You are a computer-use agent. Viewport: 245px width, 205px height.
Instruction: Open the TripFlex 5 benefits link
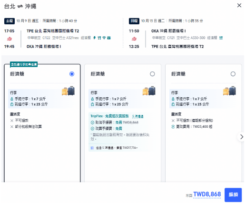tap(137, 116)
